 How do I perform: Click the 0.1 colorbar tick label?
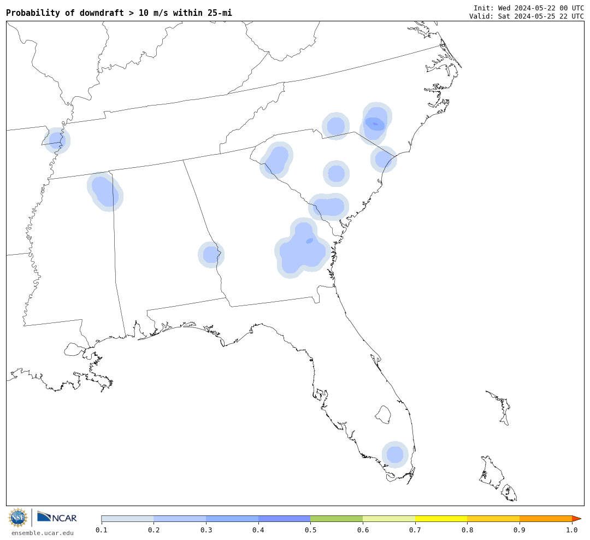[x=101, y=530]
